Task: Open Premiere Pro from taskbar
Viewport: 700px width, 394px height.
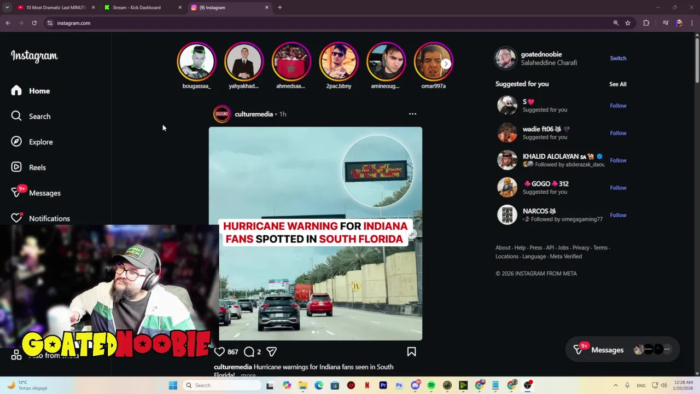Action: click(x=383, y=385)
